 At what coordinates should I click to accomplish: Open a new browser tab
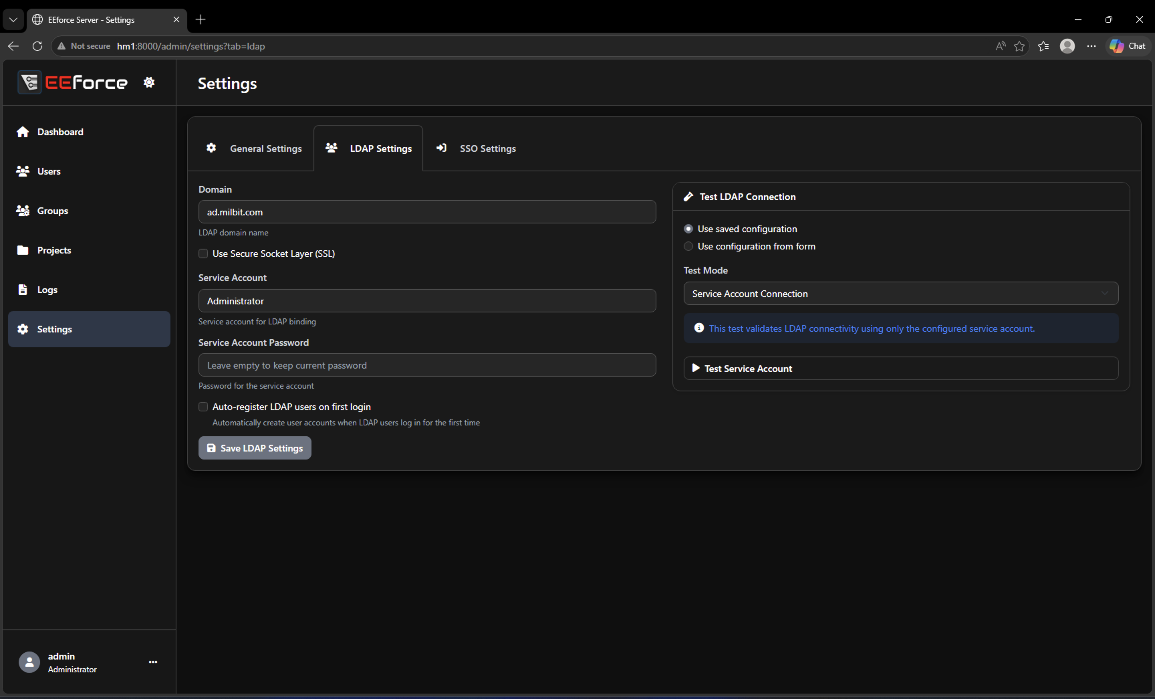coord(201,19)
